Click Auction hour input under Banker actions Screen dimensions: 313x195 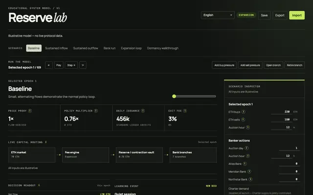point(281,156)
